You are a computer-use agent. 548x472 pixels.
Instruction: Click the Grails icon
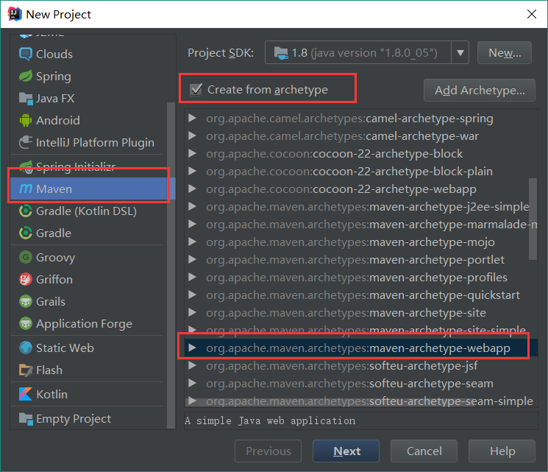[26, 301]
